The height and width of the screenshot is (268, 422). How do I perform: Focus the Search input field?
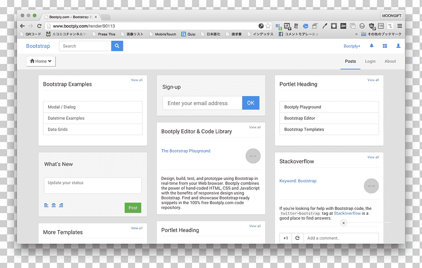85,46
